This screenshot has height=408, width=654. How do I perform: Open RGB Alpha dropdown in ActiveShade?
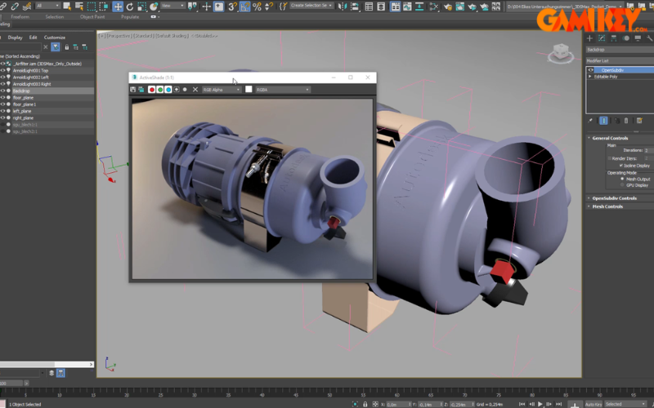222,90
